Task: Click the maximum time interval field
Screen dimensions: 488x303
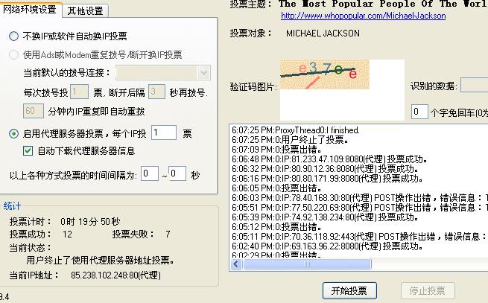Action: (177, 174)
